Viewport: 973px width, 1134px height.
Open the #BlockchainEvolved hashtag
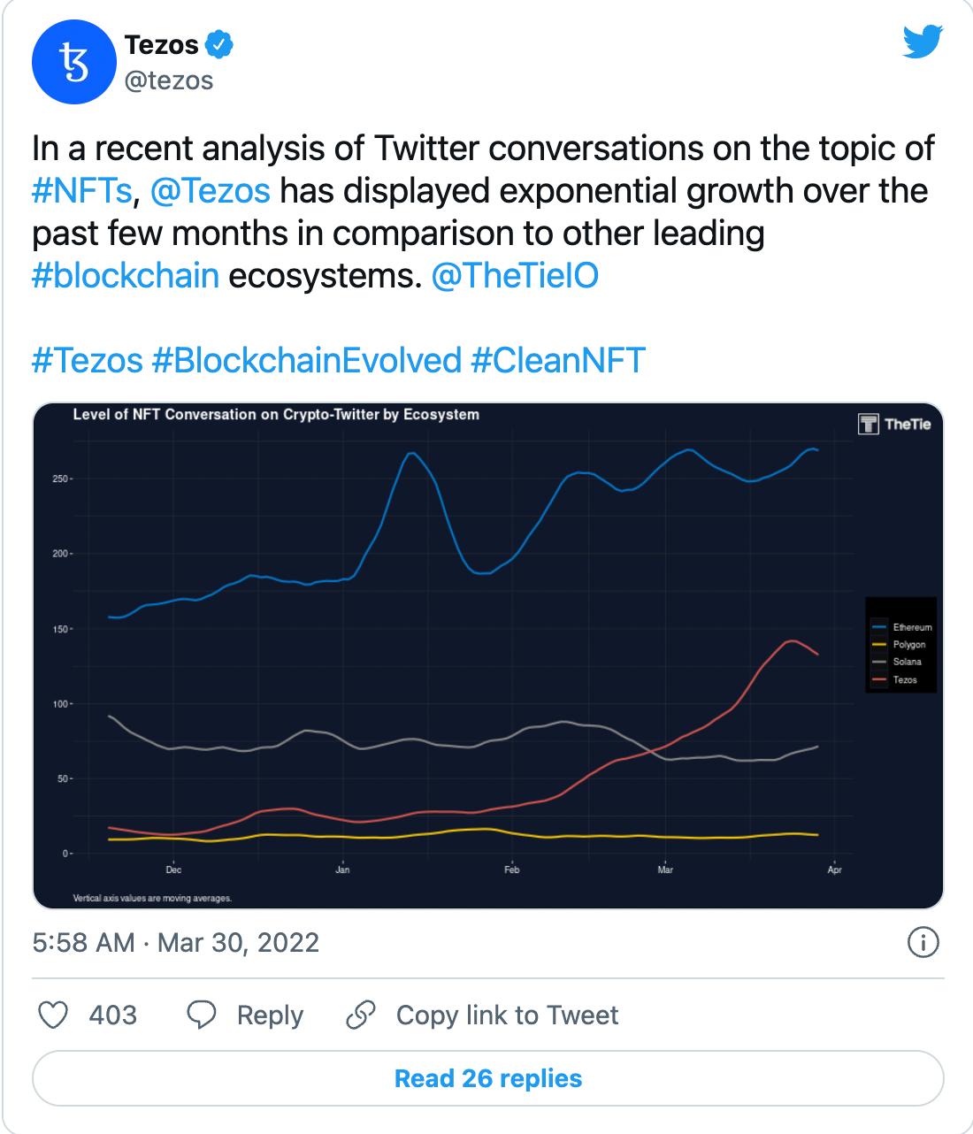pyautogui.click(x=305, y=359)
